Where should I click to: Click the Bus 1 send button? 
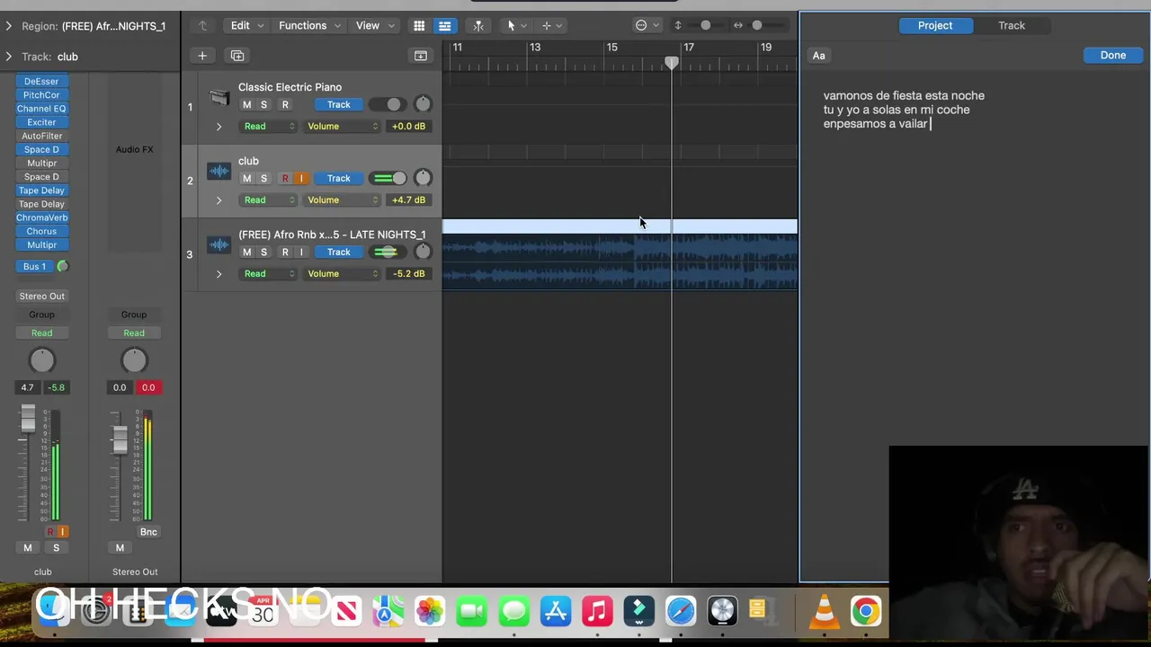pos(34,266)
